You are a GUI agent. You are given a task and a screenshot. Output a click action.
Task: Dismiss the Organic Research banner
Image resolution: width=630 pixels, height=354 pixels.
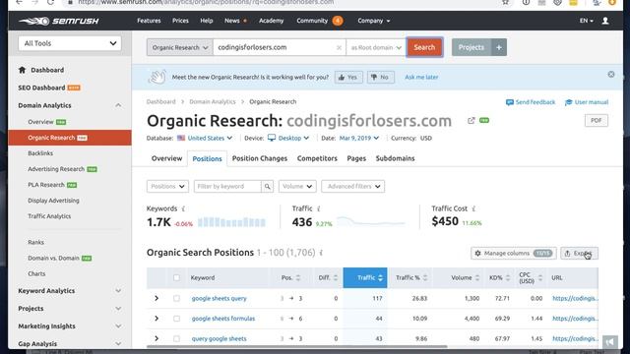(611, 75)
